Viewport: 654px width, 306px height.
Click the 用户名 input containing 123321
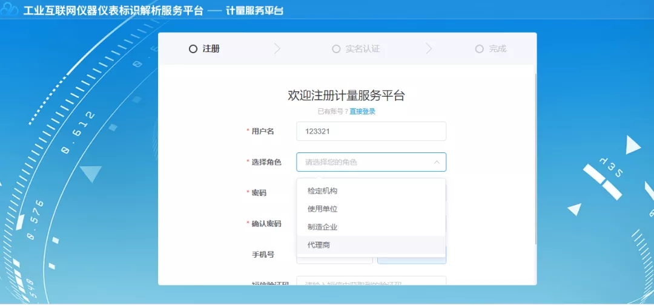(371, 131)
